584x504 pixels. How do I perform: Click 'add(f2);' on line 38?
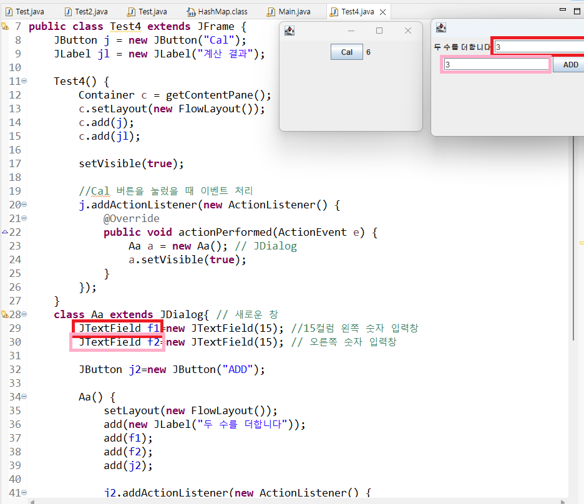pyautogui.click(x=128, y=452)
